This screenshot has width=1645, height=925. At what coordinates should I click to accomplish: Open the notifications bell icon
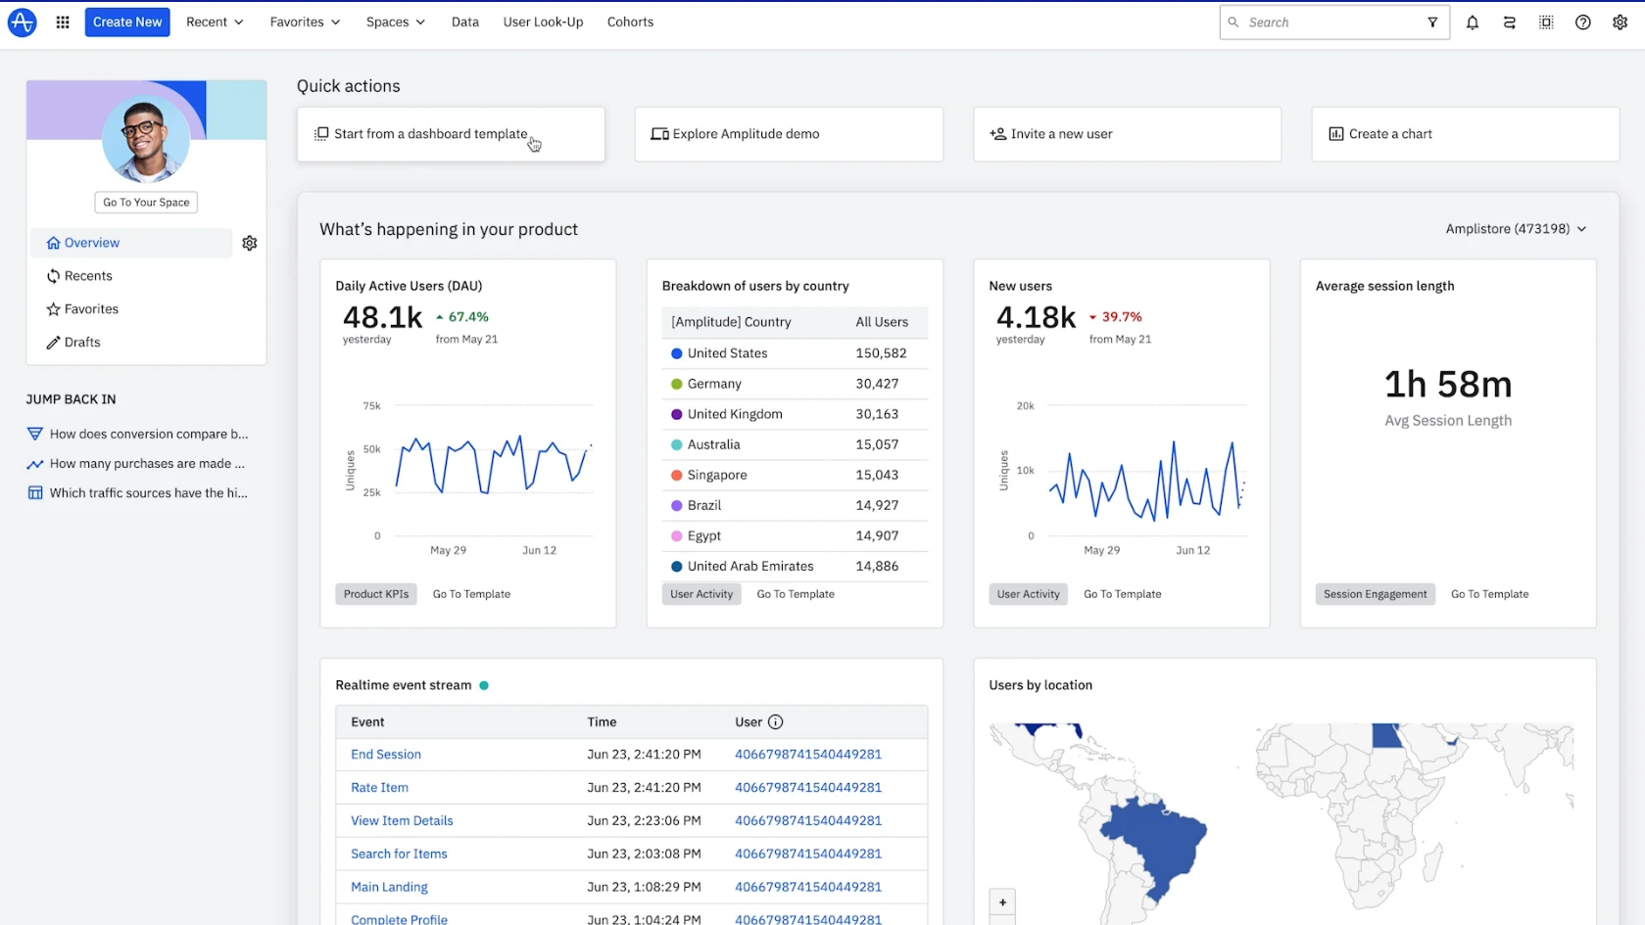[1472, 23]
